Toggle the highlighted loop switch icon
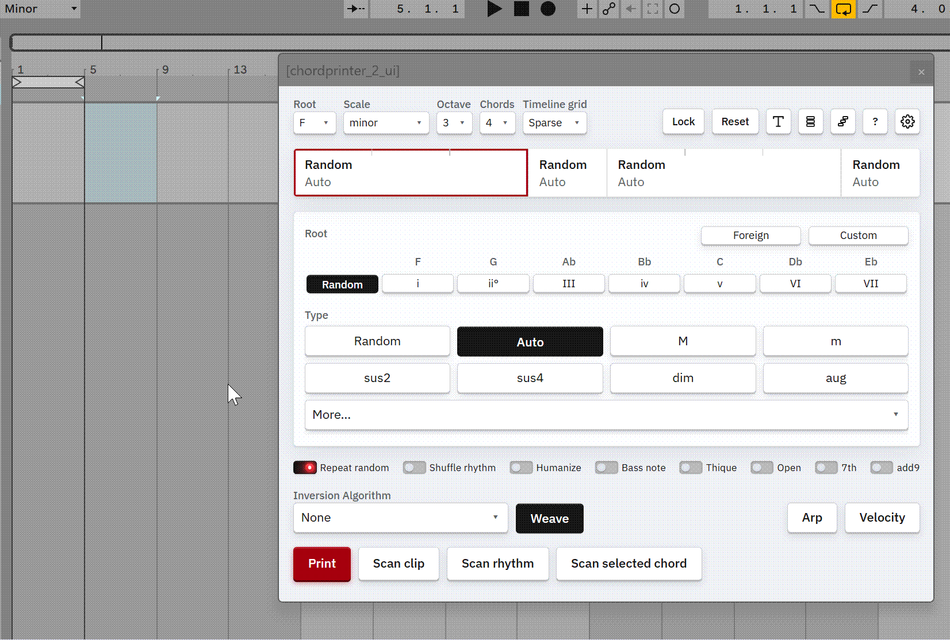 844,9
